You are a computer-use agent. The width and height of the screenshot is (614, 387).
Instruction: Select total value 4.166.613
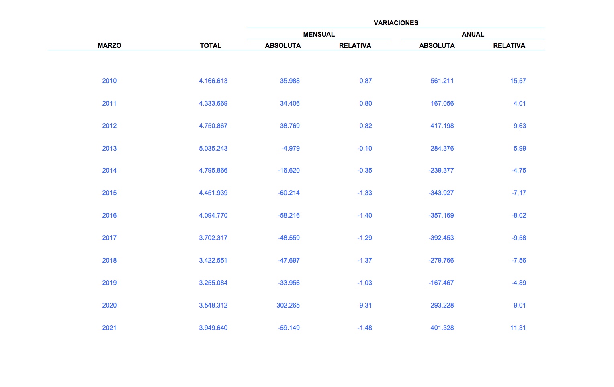point(213,81)
